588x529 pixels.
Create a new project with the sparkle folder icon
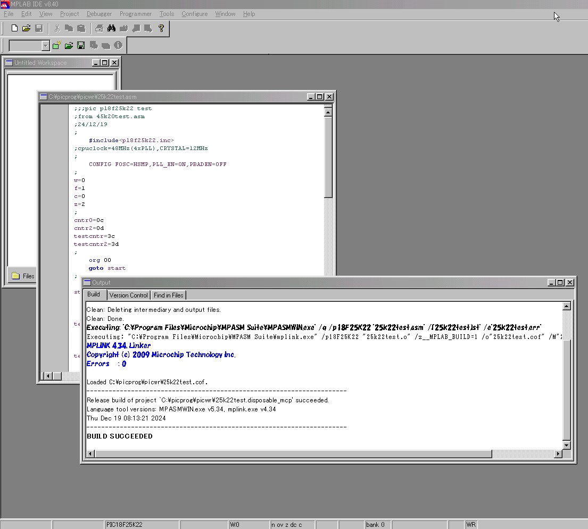pos(56,45)
